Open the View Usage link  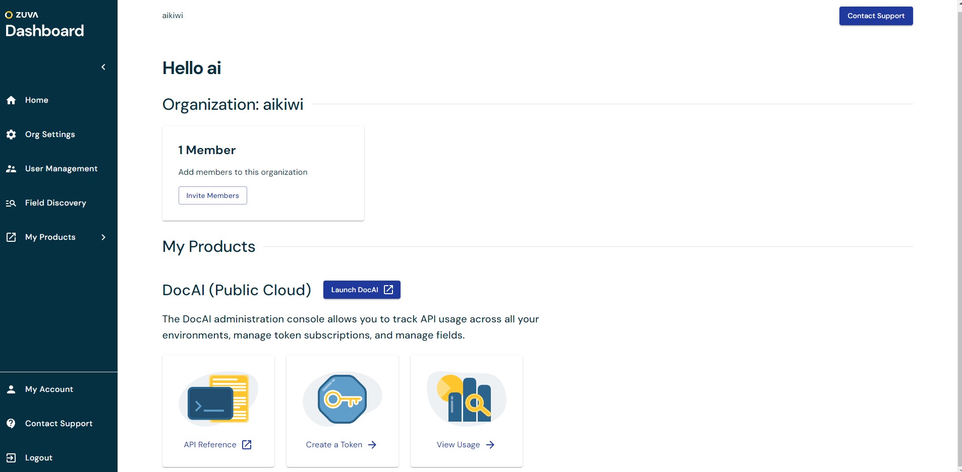tap(458, 445)
